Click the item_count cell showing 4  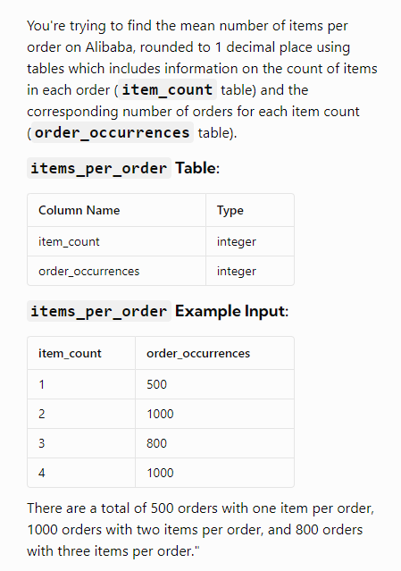[81, 473]
